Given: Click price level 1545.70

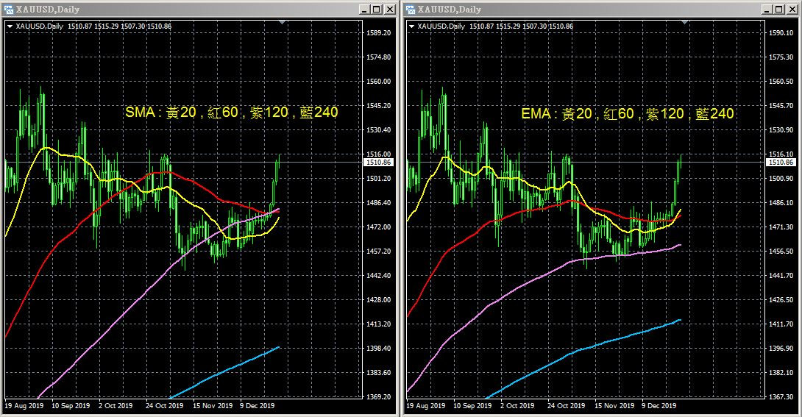Looking at the screenshot, I should [x=781, y=106].
